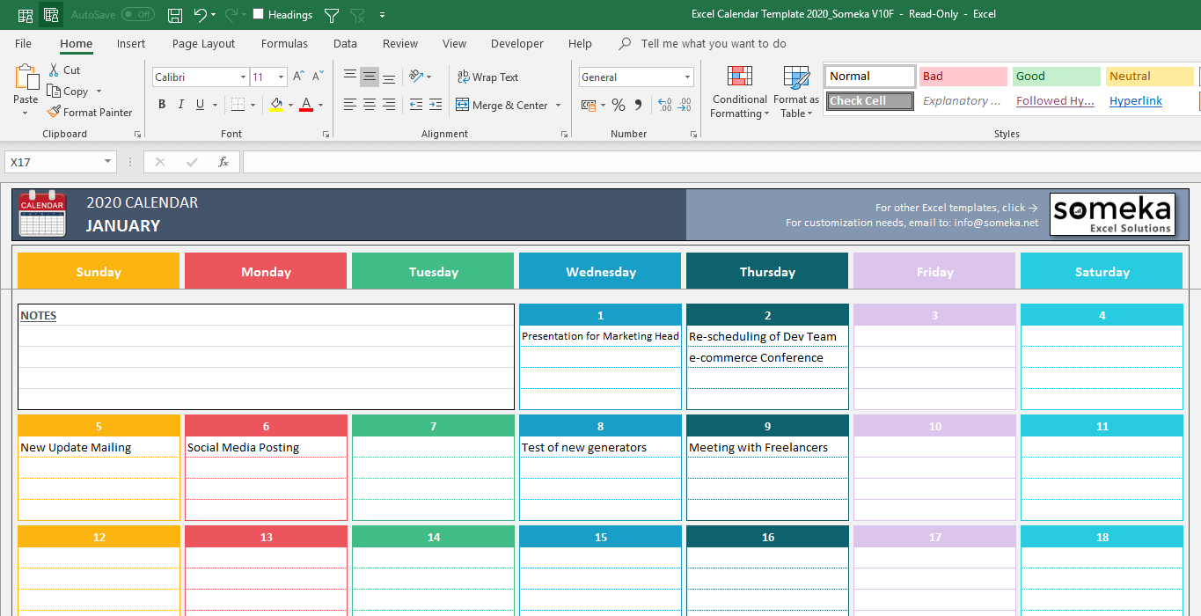Click the Someka Excel Solutions logo link
This screenshot has height=616, width=1201.
point(1112,215)
